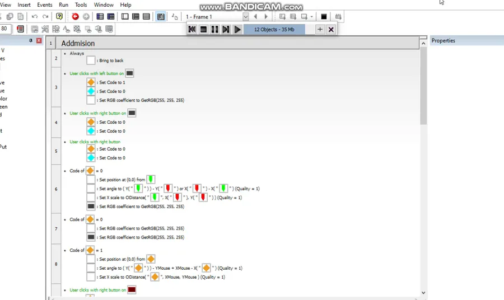Click the highlighted Event List Editor icon

click(161, 16)
